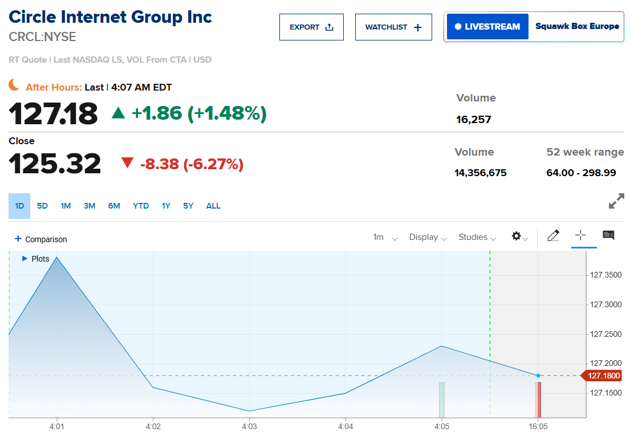
Task: Expand chart to fullscreen icon
Action: click(616, 201)
